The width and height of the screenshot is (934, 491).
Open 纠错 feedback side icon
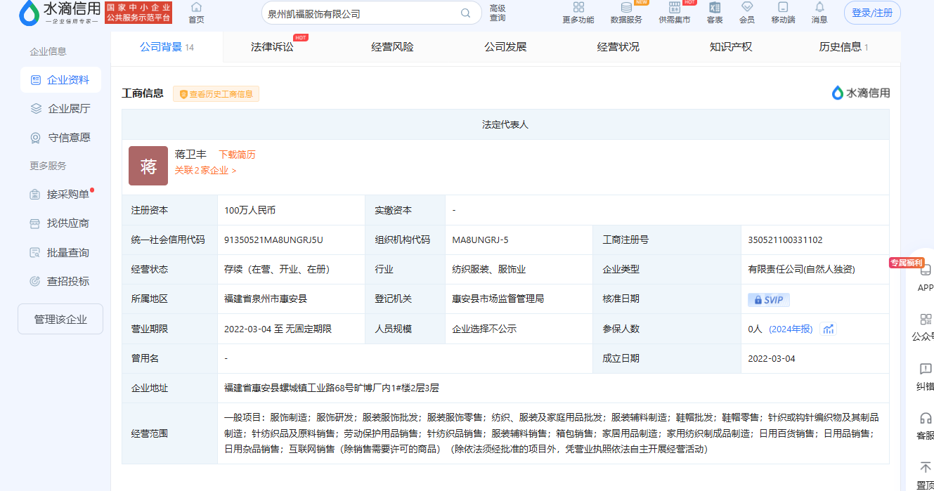tap(926, 369)
